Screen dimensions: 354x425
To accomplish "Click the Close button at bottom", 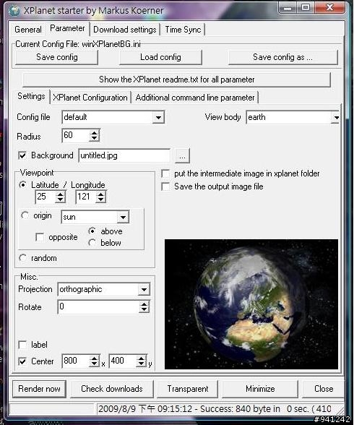I will point(324,389).
